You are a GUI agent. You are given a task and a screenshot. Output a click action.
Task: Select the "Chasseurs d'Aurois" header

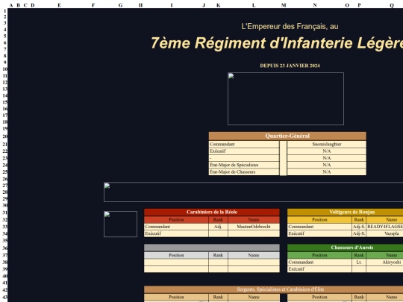point(346,248)
